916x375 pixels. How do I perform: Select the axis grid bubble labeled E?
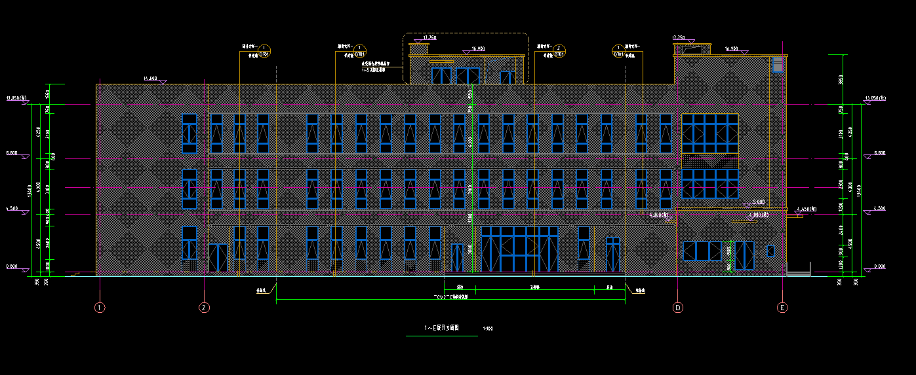782,308
